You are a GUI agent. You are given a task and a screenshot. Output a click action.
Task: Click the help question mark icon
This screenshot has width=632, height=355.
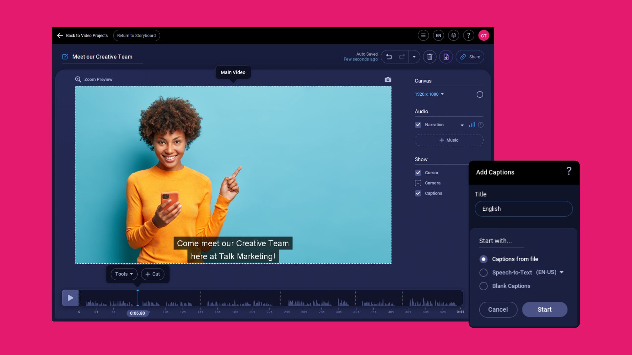(x=468, y=35)
